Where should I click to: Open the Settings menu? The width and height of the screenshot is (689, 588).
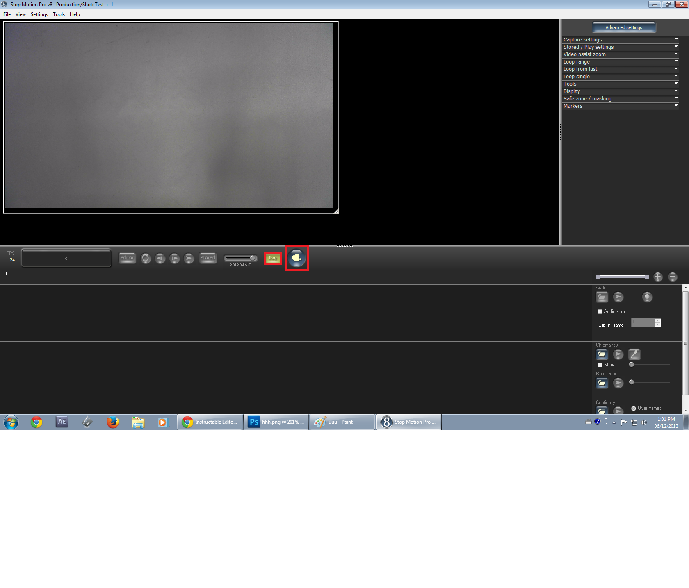tap(39, 14)
